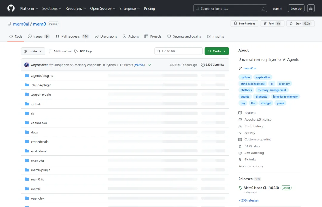This screenshot has width=322, height=207.
Task: Select the Code tab
Action: tap(16, 36)
